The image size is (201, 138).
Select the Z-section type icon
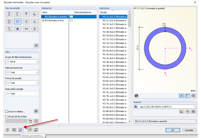9,29
